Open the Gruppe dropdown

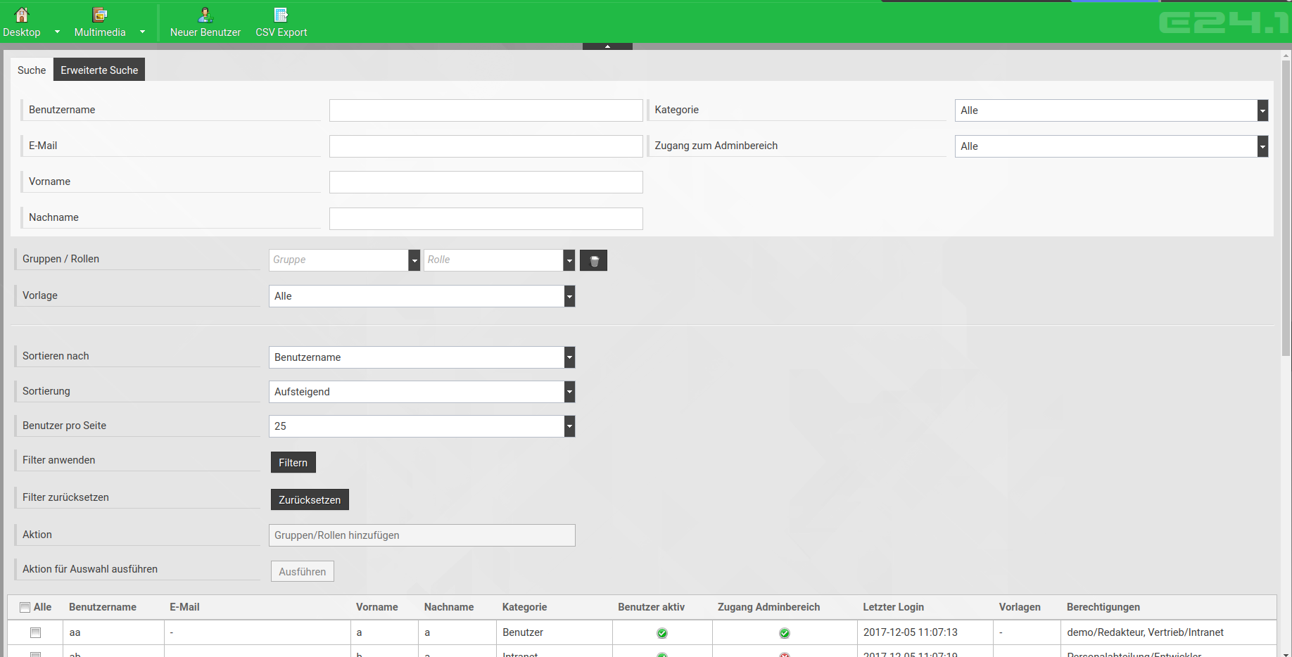click(344, 260)
